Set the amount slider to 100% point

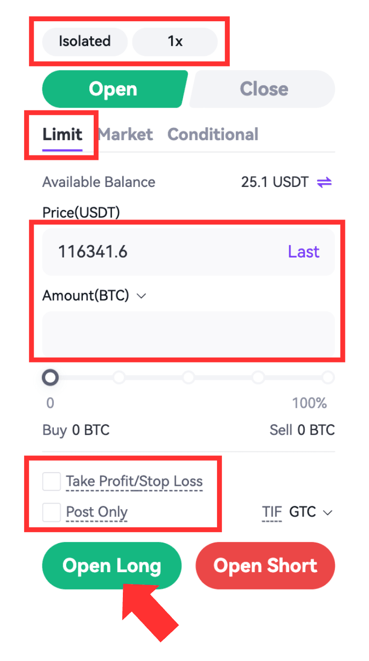(x=328, y=378)
